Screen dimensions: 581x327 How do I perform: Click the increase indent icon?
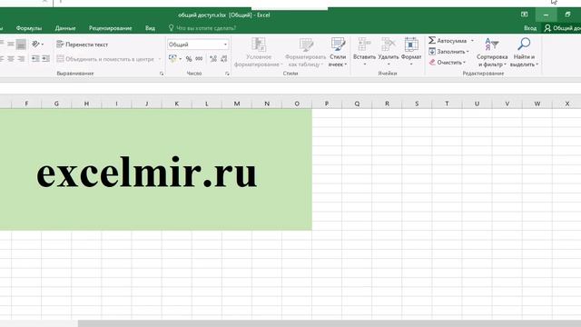tap(45, 58)
